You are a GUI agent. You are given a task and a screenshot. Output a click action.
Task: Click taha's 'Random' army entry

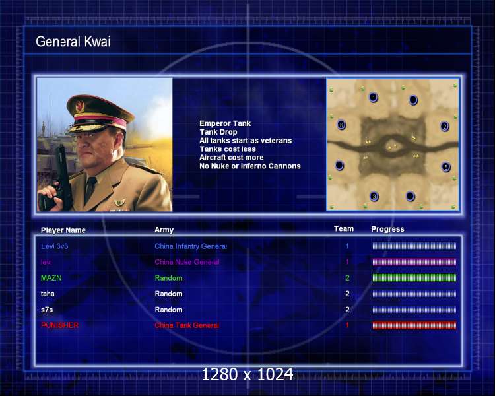coord(168,294)
